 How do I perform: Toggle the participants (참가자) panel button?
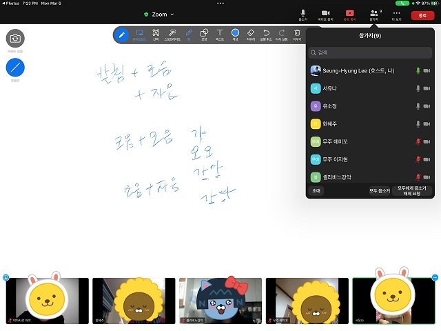pos(374,15)
